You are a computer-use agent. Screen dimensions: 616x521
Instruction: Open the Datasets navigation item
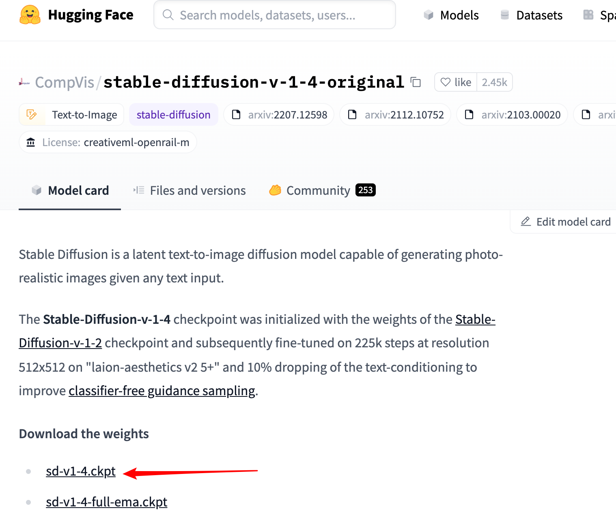coord(531,15)
